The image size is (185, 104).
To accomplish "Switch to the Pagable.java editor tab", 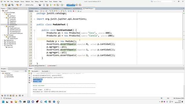I will tap(67, 8).
